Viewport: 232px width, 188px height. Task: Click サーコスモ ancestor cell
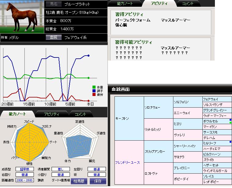(217, 132)
